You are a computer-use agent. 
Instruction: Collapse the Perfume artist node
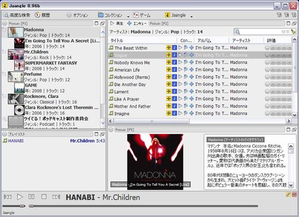pos(4,74)
